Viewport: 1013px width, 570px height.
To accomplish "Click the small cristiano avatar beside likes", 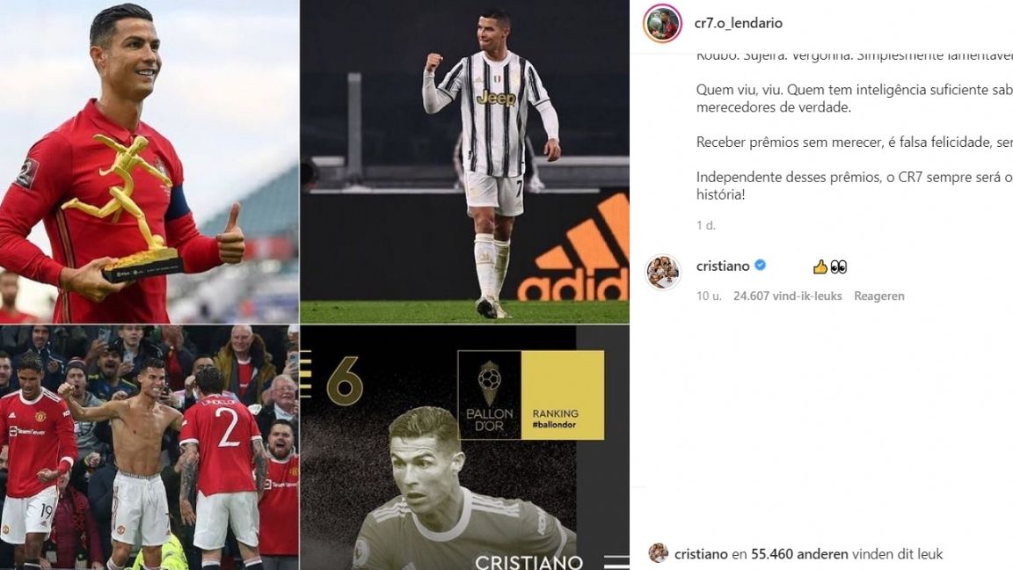I will coord(659,553).
